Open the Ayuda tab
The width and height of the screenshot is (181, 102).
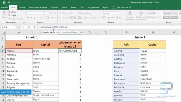click(x=105, y=7)
